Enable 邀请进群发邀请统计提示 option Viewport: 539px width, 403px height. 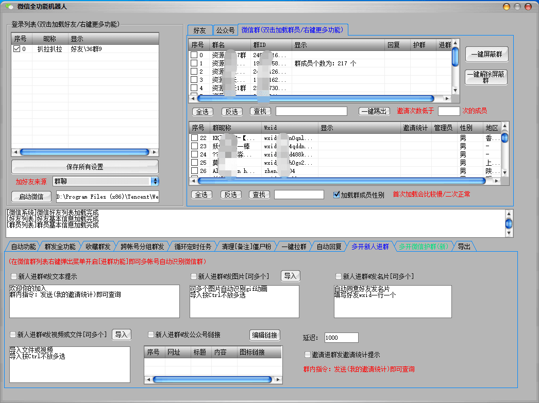[x=307, y=354]
